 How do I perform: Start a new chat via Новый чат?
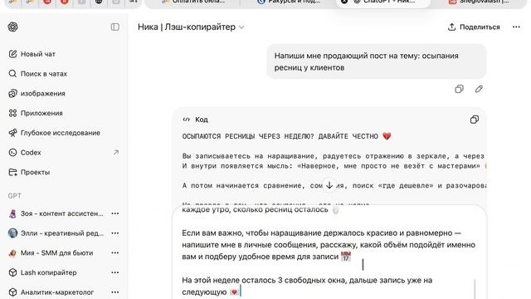(64, 54)
